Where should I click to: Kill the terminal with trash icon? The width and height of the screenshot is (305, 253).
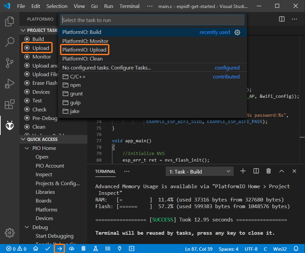(269, 171)
